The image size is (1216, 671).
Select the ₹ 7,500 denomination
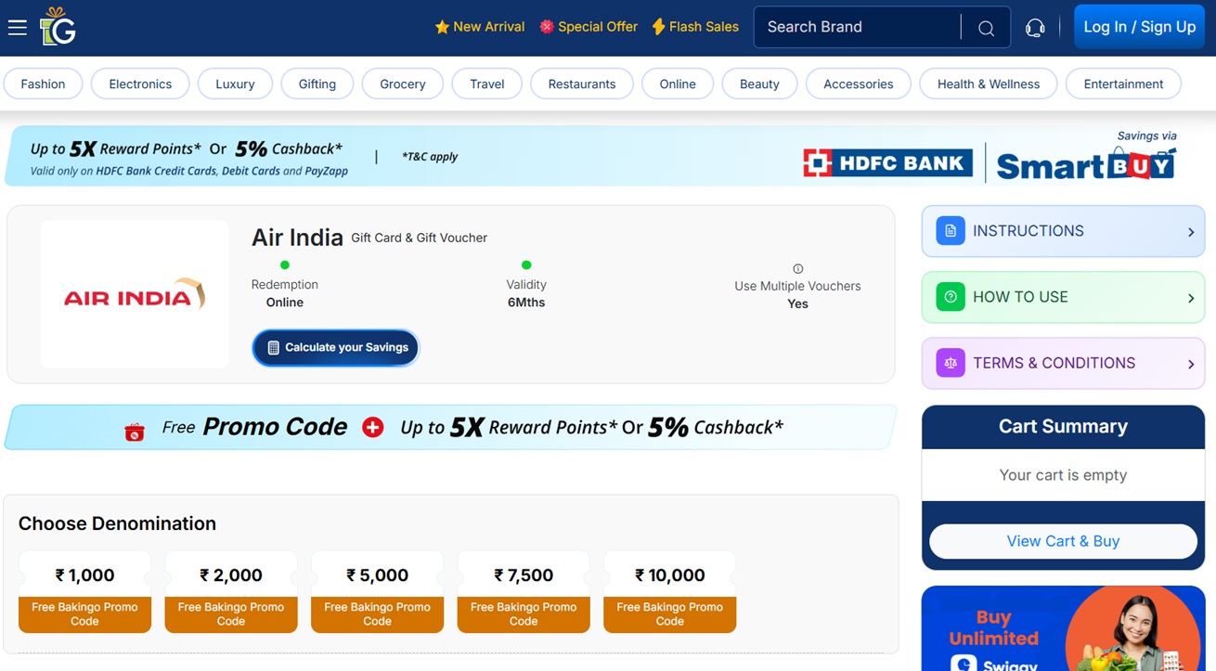point(524,575)
